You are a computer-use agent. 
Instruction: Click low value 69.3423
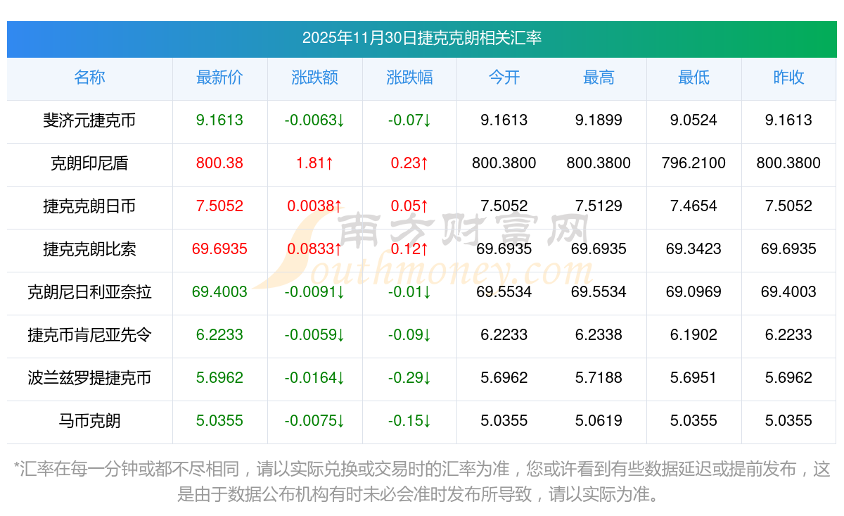[693, 249]
